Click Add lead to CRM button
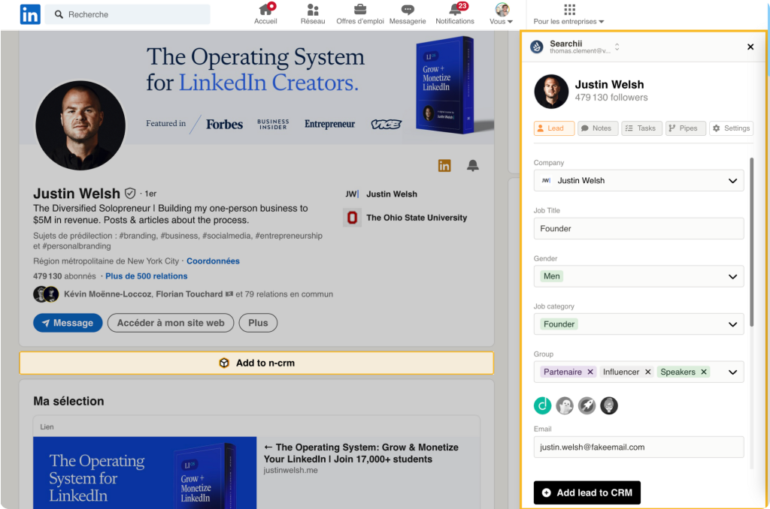The image size is (770, 509). coord(587,492)
